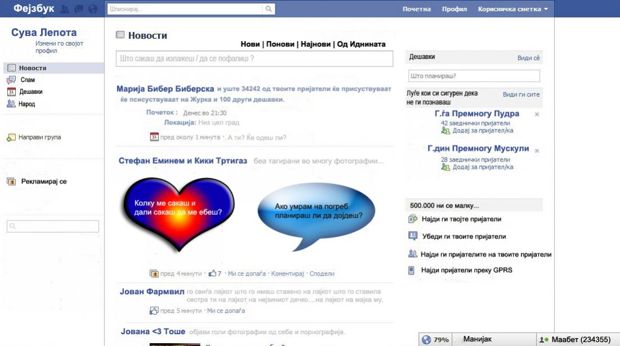Image resolution: width=620 pixels, height=346 pixels.
Task: Click the Рекламирај се icon
Action: point(11,182)
